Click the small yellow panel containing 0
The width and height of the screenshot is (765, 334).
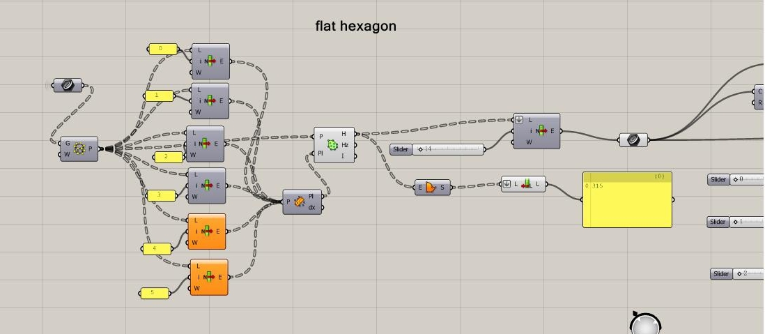162,49
